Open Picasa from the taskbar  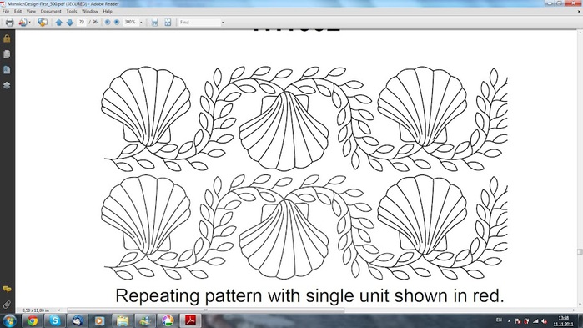pyautogui.click(x=168, y=320)
